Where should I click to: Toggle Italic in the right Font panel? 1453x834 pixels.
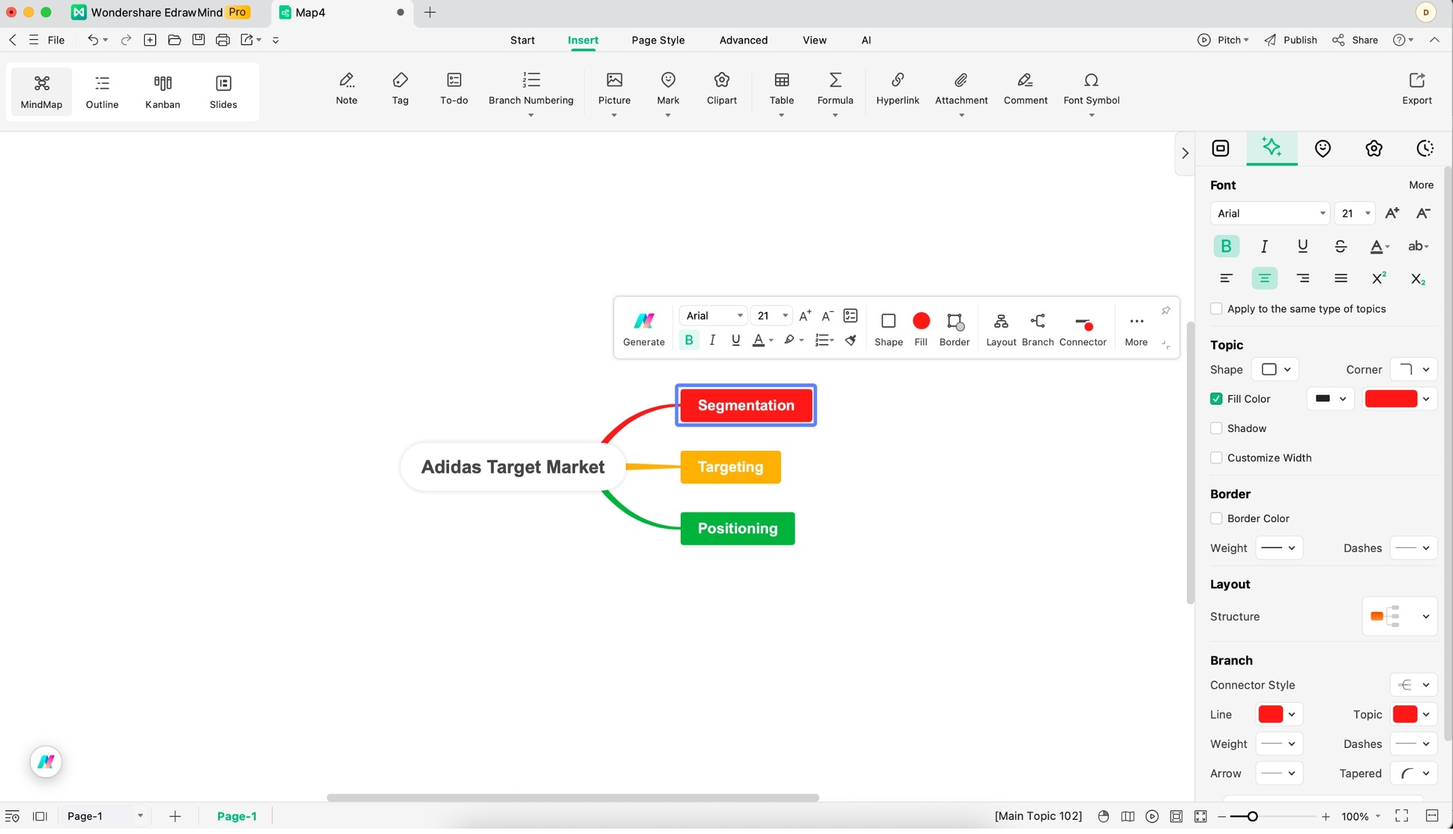pos(1264,246)
